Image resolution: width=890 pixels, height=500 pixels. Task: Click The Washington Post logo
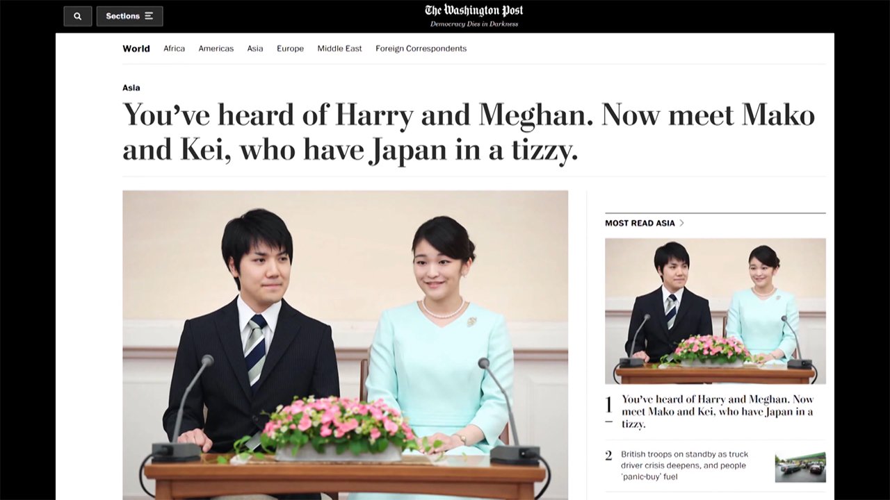[x=474, y=10]
